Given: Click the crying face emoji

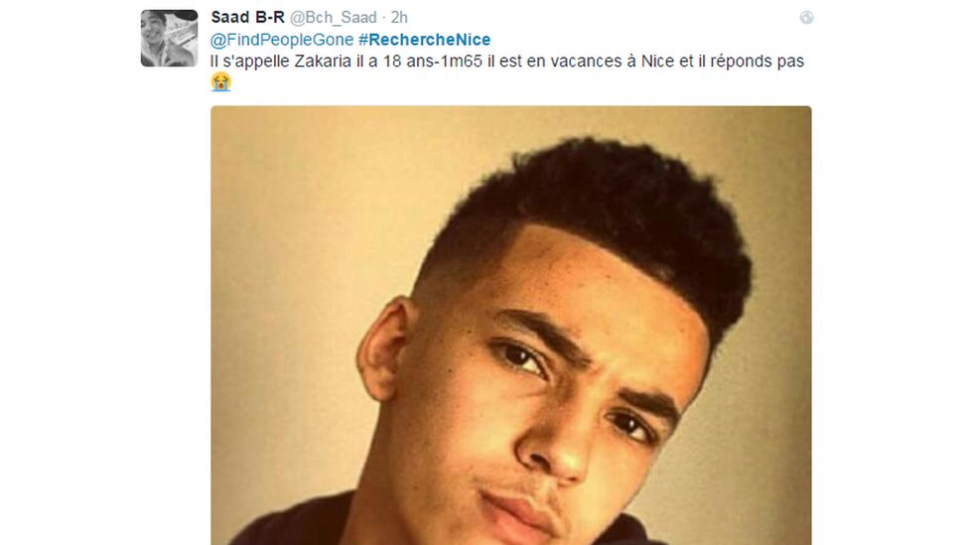Looking at the screenshot, I should point(220,81).
